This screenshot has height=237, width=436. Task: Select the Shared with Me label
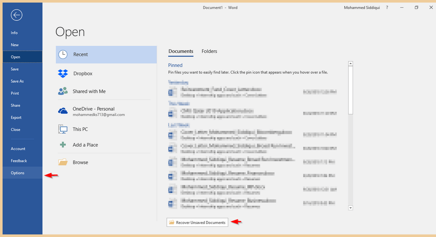click(x=89, y=91)
